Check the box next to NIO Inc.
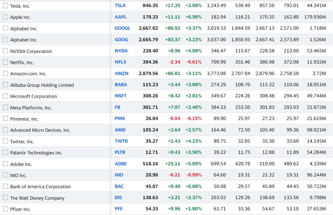 (5, 175)
